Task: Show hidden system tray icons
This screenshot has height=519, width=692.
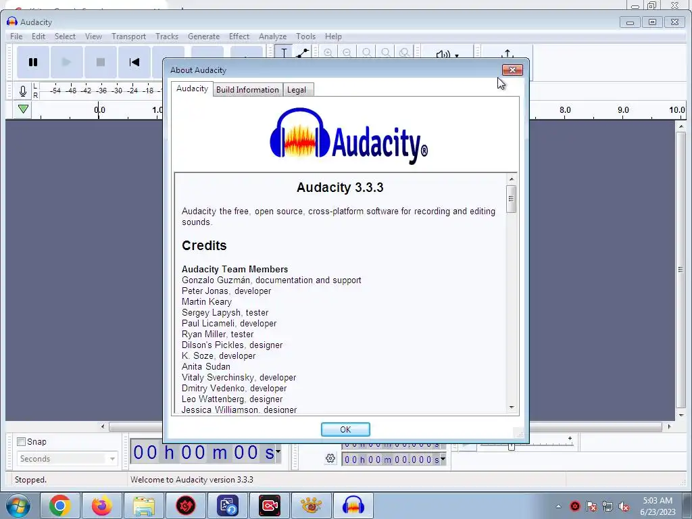Action: 559,506
